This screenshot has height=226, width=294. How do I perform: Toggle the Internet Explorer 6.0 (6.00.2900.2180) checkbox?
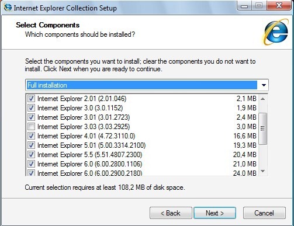(31, 173)
